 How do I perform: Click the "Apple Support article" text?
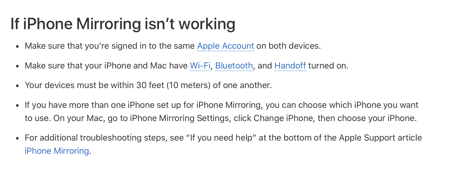click(x=380, y=138)
